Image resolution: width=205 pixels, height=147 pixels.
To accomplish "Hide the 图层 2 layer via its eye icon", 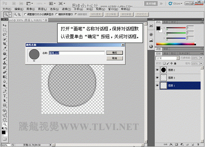I will click(157, 70).
